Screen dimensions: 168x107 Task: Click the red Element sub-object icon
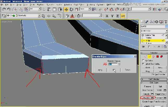pos(161,56)
